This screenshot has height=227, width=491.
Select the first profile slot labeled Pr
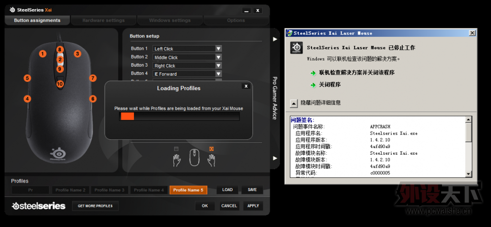point(30,190)
